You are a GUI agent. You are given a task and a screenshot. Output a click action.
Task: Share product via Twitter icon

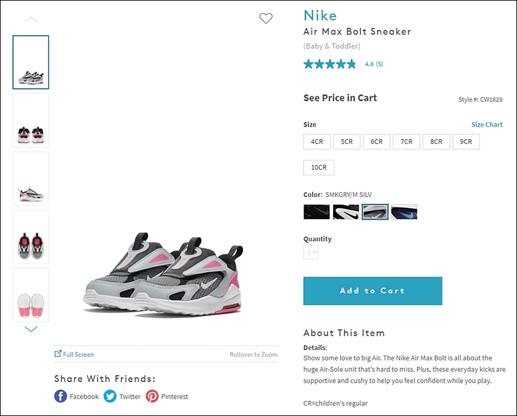pos(110,396)
